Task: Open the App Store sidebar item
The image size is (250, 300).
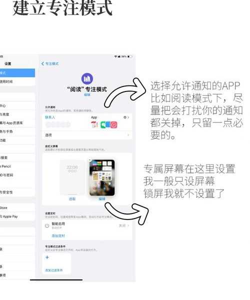Action: tap(17, 208)
